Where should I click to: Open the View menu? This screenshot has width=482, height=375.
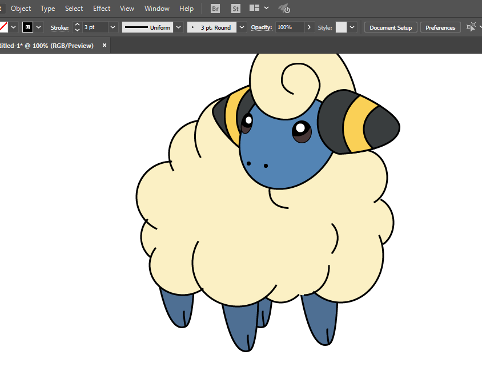(x=127, y=9)
